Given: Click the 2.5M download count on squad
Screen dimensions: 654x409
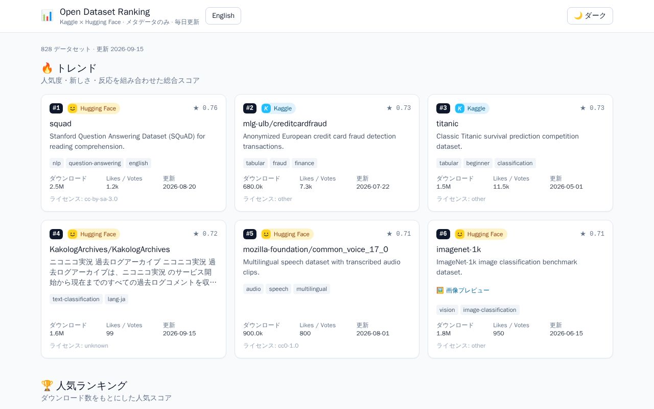Looking at the screenshot, I should pyautogui.click(x=57, y=187).
